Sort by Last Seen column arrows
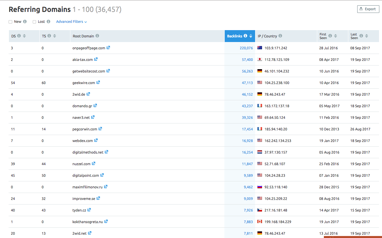This screenshot has height=238, width=382. pyautogui.click(x=367, y=36)
